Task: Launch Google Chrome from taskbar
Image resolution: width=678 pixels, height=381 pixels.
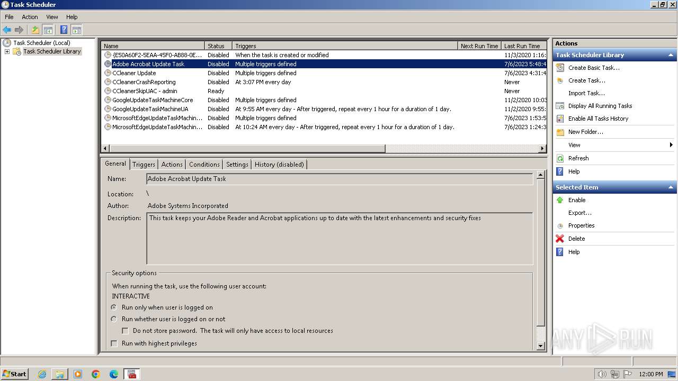Action: click(x=96, y=374)
